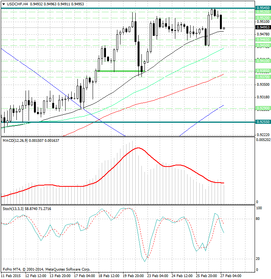Click the 17 Feb 04:00 time label
Viewport: 271px width, 279px height.
pos(84,276)
